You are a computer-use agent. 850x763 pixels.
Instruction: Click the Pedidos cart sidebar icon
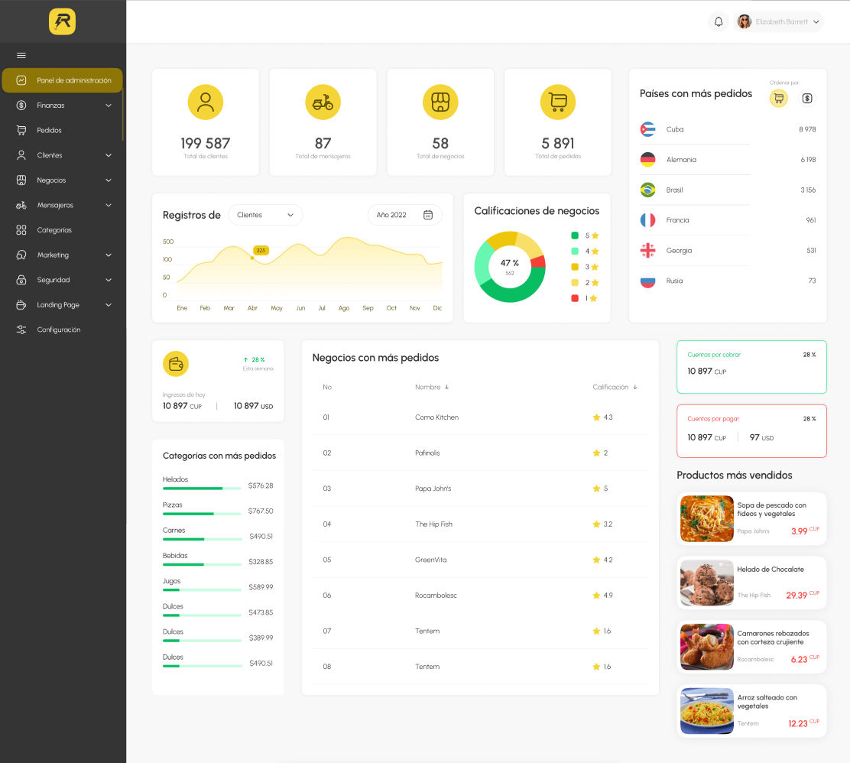(21, 130)
